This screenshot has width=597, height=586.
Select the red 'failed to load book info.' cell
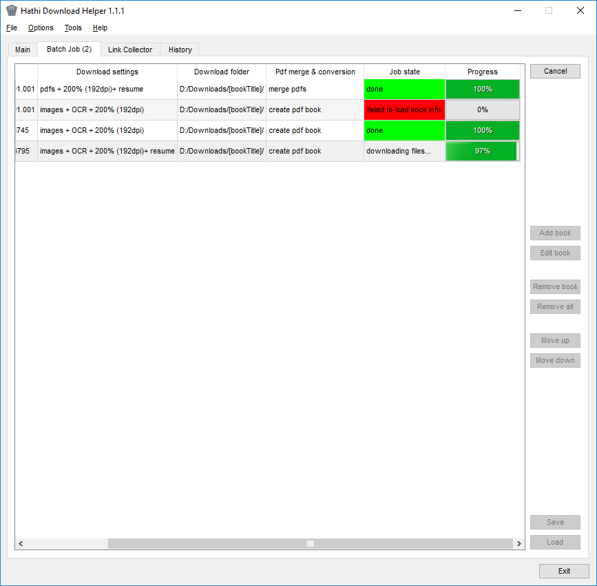pyautogui.click(x=404, y=109)
